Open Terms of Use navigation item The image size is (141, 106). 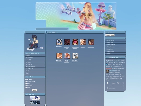35,66
